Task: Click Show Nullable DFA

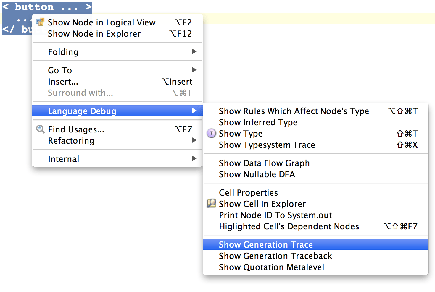Action: pos(257,174)
